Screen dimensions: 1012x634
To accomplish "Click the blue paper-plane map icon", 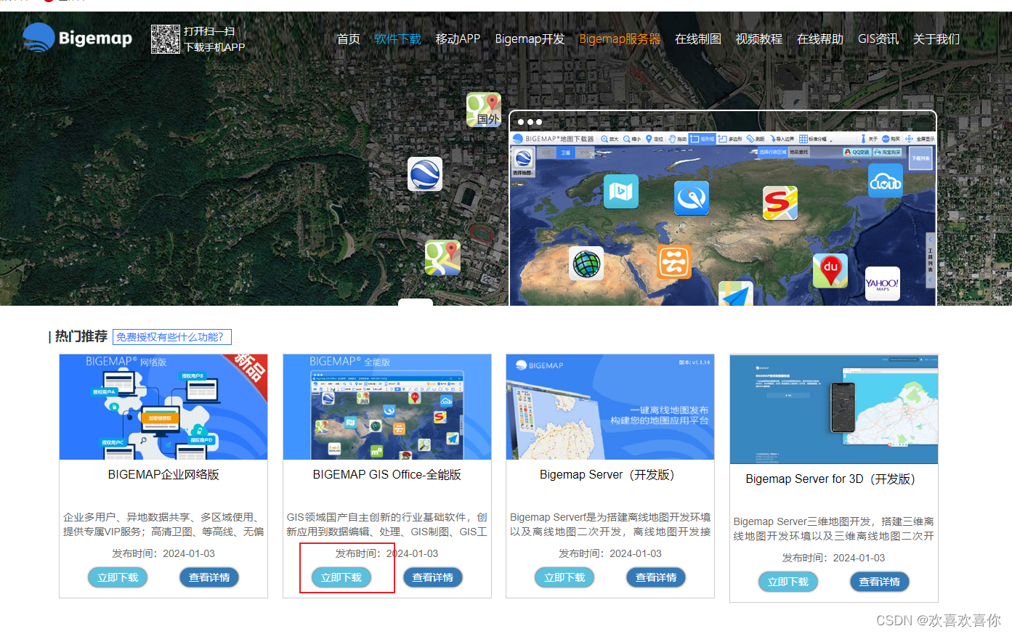I will (x=736, y=293).
